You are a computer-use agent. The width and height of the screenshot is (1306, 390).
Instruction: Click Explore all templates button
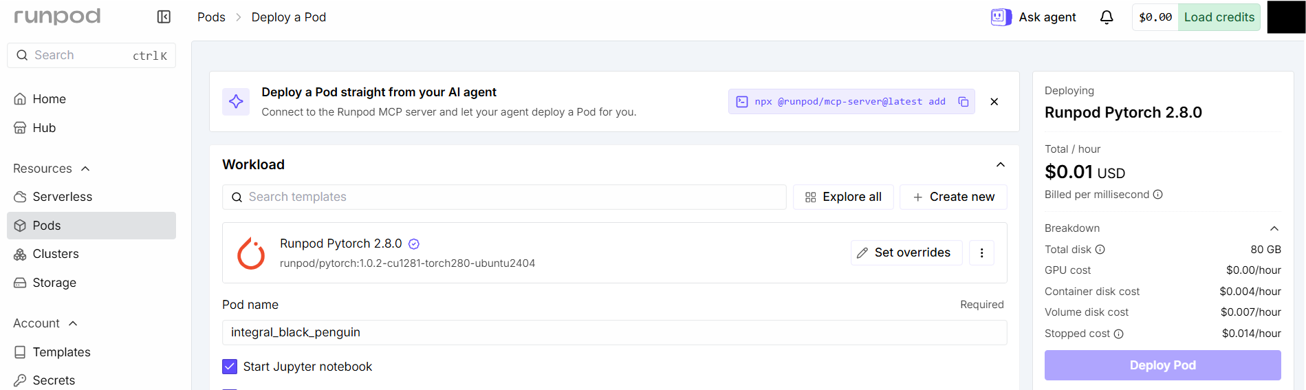point(843,197)
